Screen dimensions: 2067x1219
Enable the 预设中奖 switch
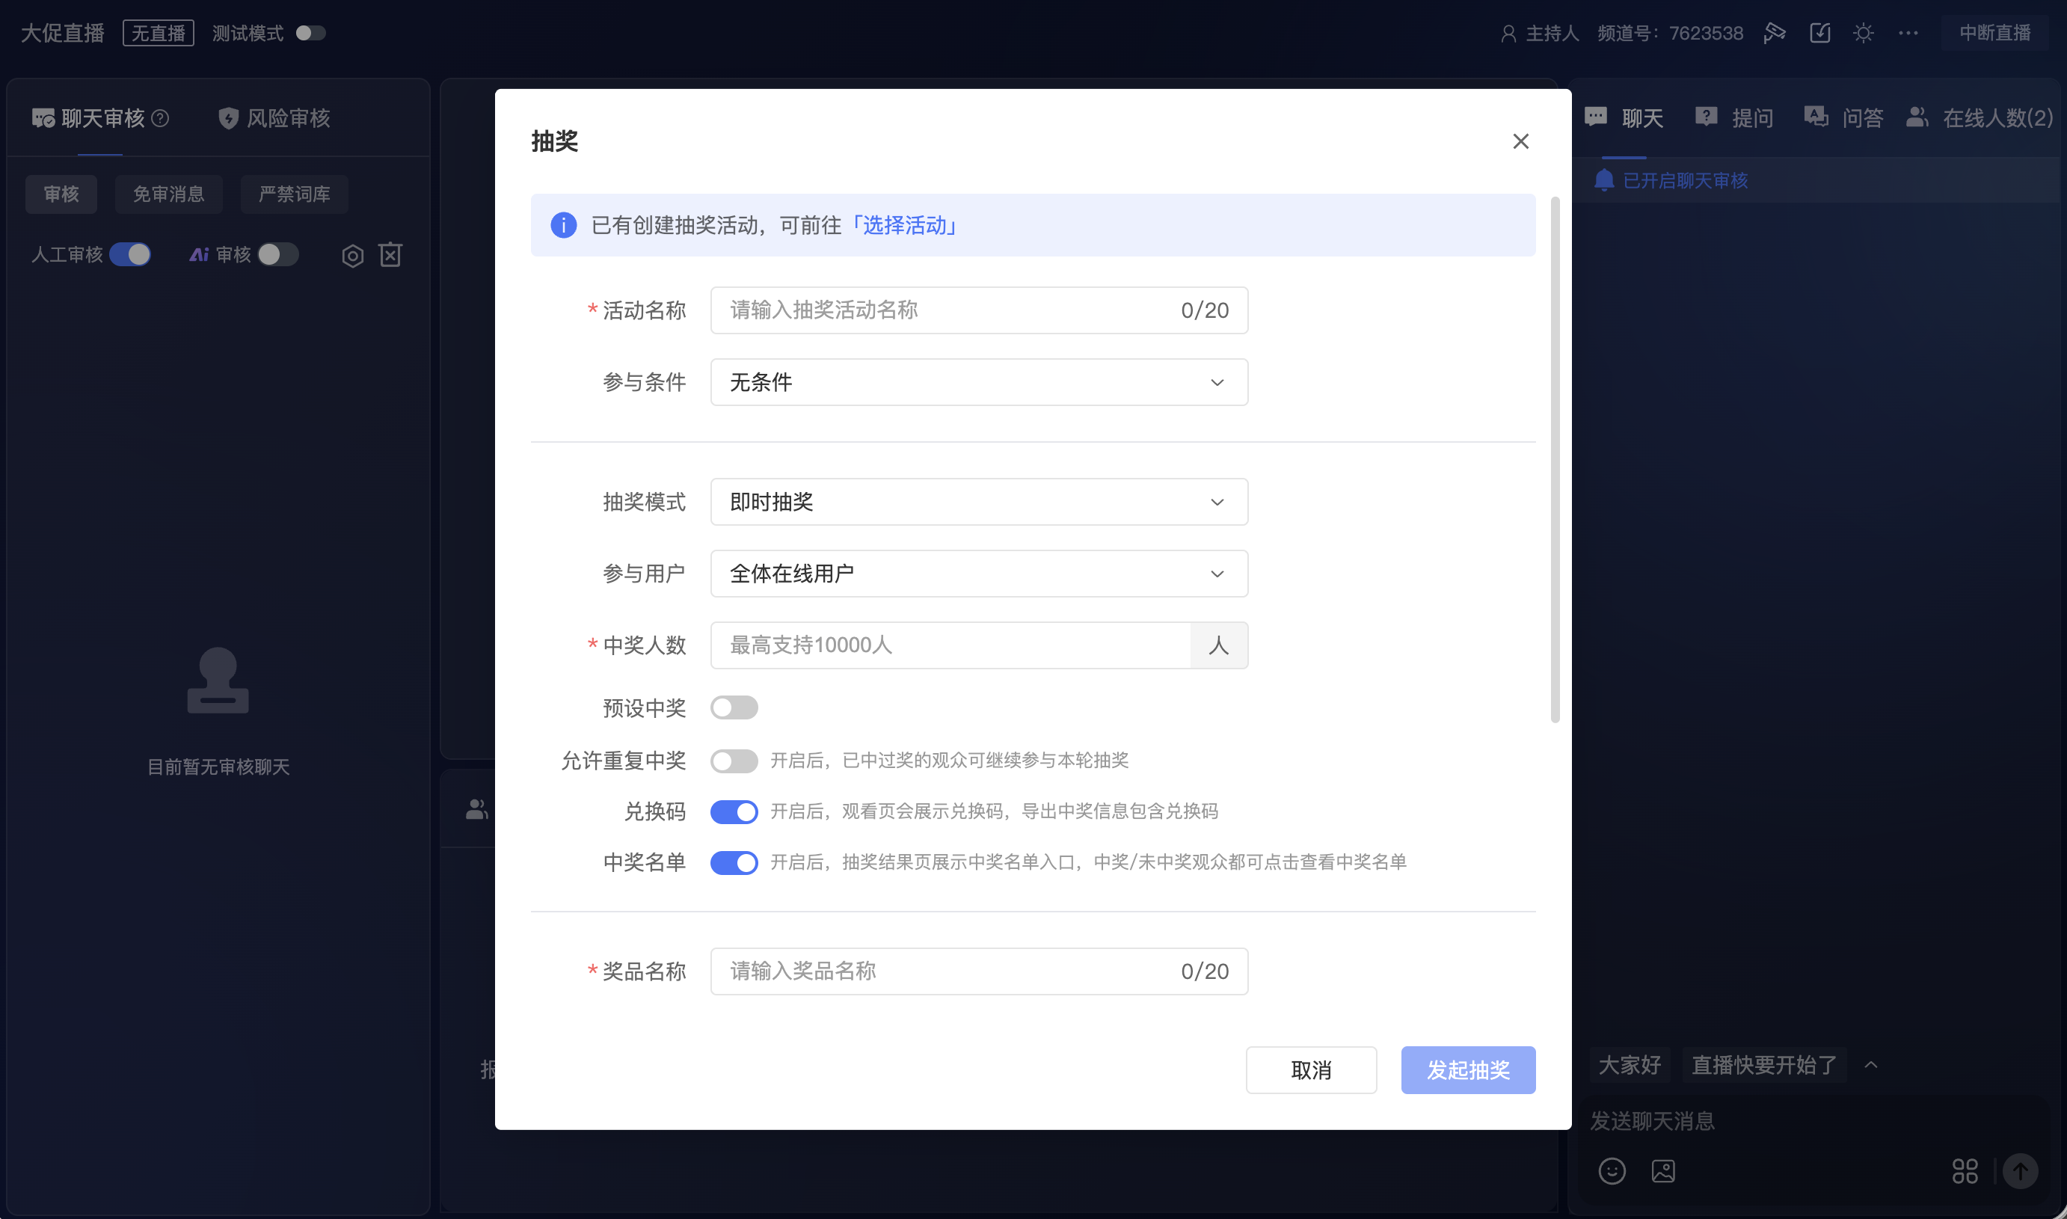pyautogui.click(x=734, y=707)
